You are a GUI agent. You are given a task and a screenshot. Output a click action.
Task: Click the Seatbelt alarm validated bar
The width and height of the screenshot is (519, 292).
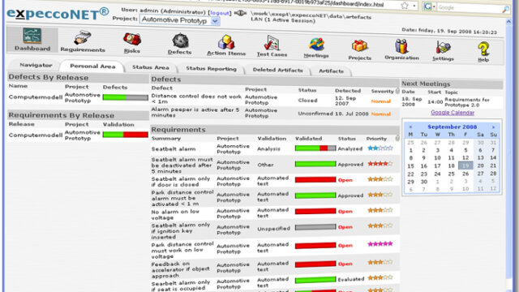click(315, 148)
